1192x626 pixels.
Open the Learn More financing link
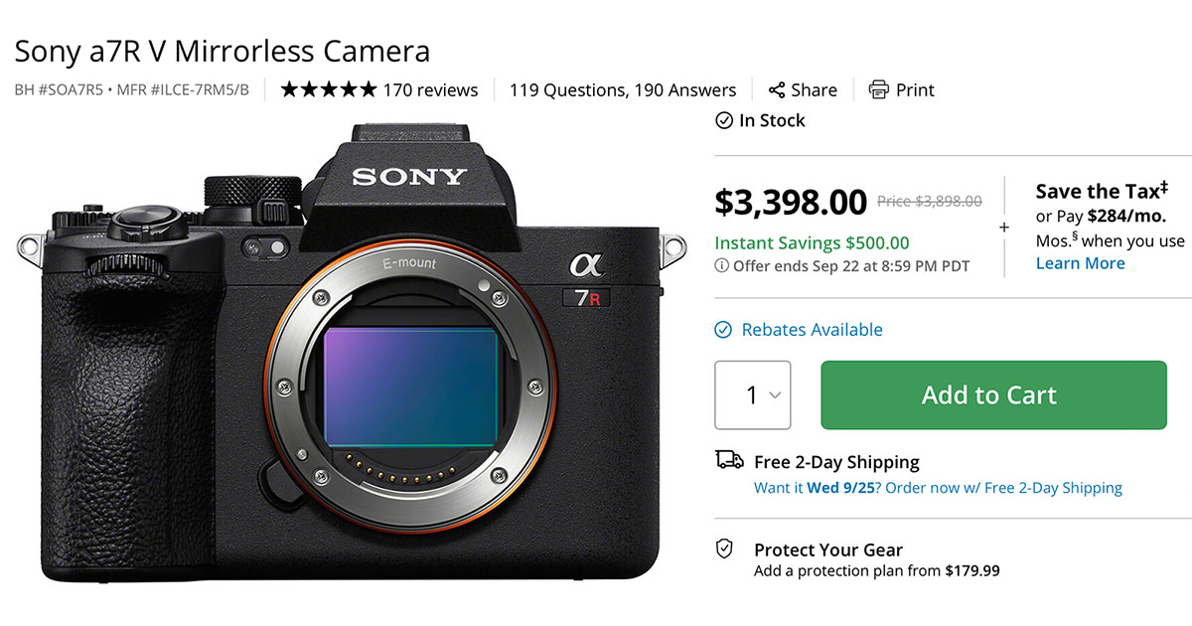1080,262
